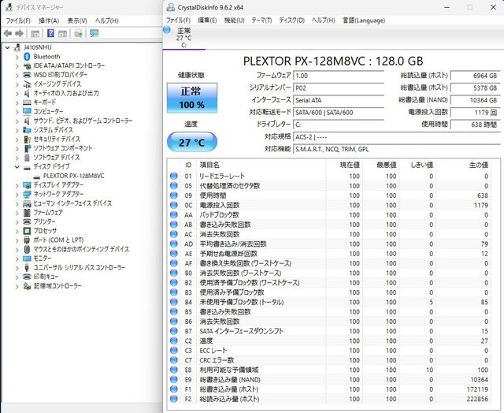This screenshot has height=413, width=504.
Task: Select the セキュリティ デバイス tree item
Action: pos(57,139)
